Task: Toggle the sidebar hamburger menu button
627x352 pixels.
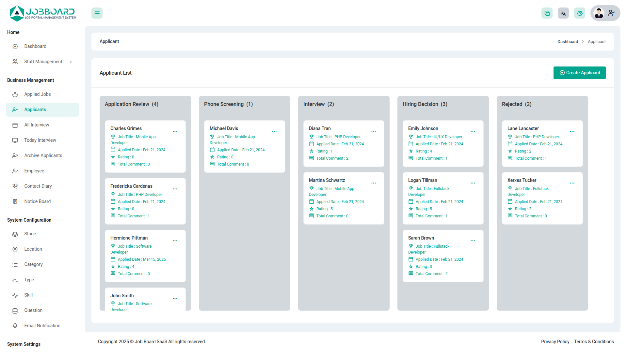Action: [x=97, y=13]
